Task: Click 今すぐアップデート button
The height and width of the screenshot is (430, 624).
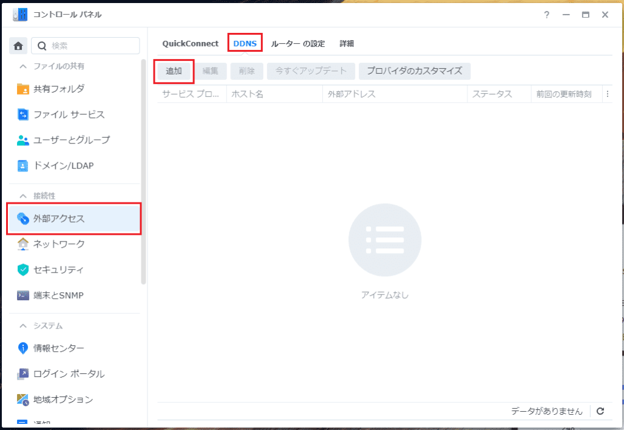Action: pyautogui.click(x=311, y=71)
